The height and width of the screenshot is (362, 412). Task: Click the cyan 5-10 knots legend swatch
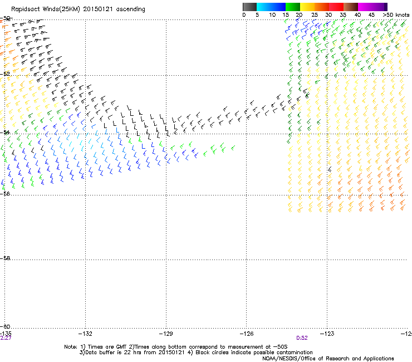click(x=264, y=7)
